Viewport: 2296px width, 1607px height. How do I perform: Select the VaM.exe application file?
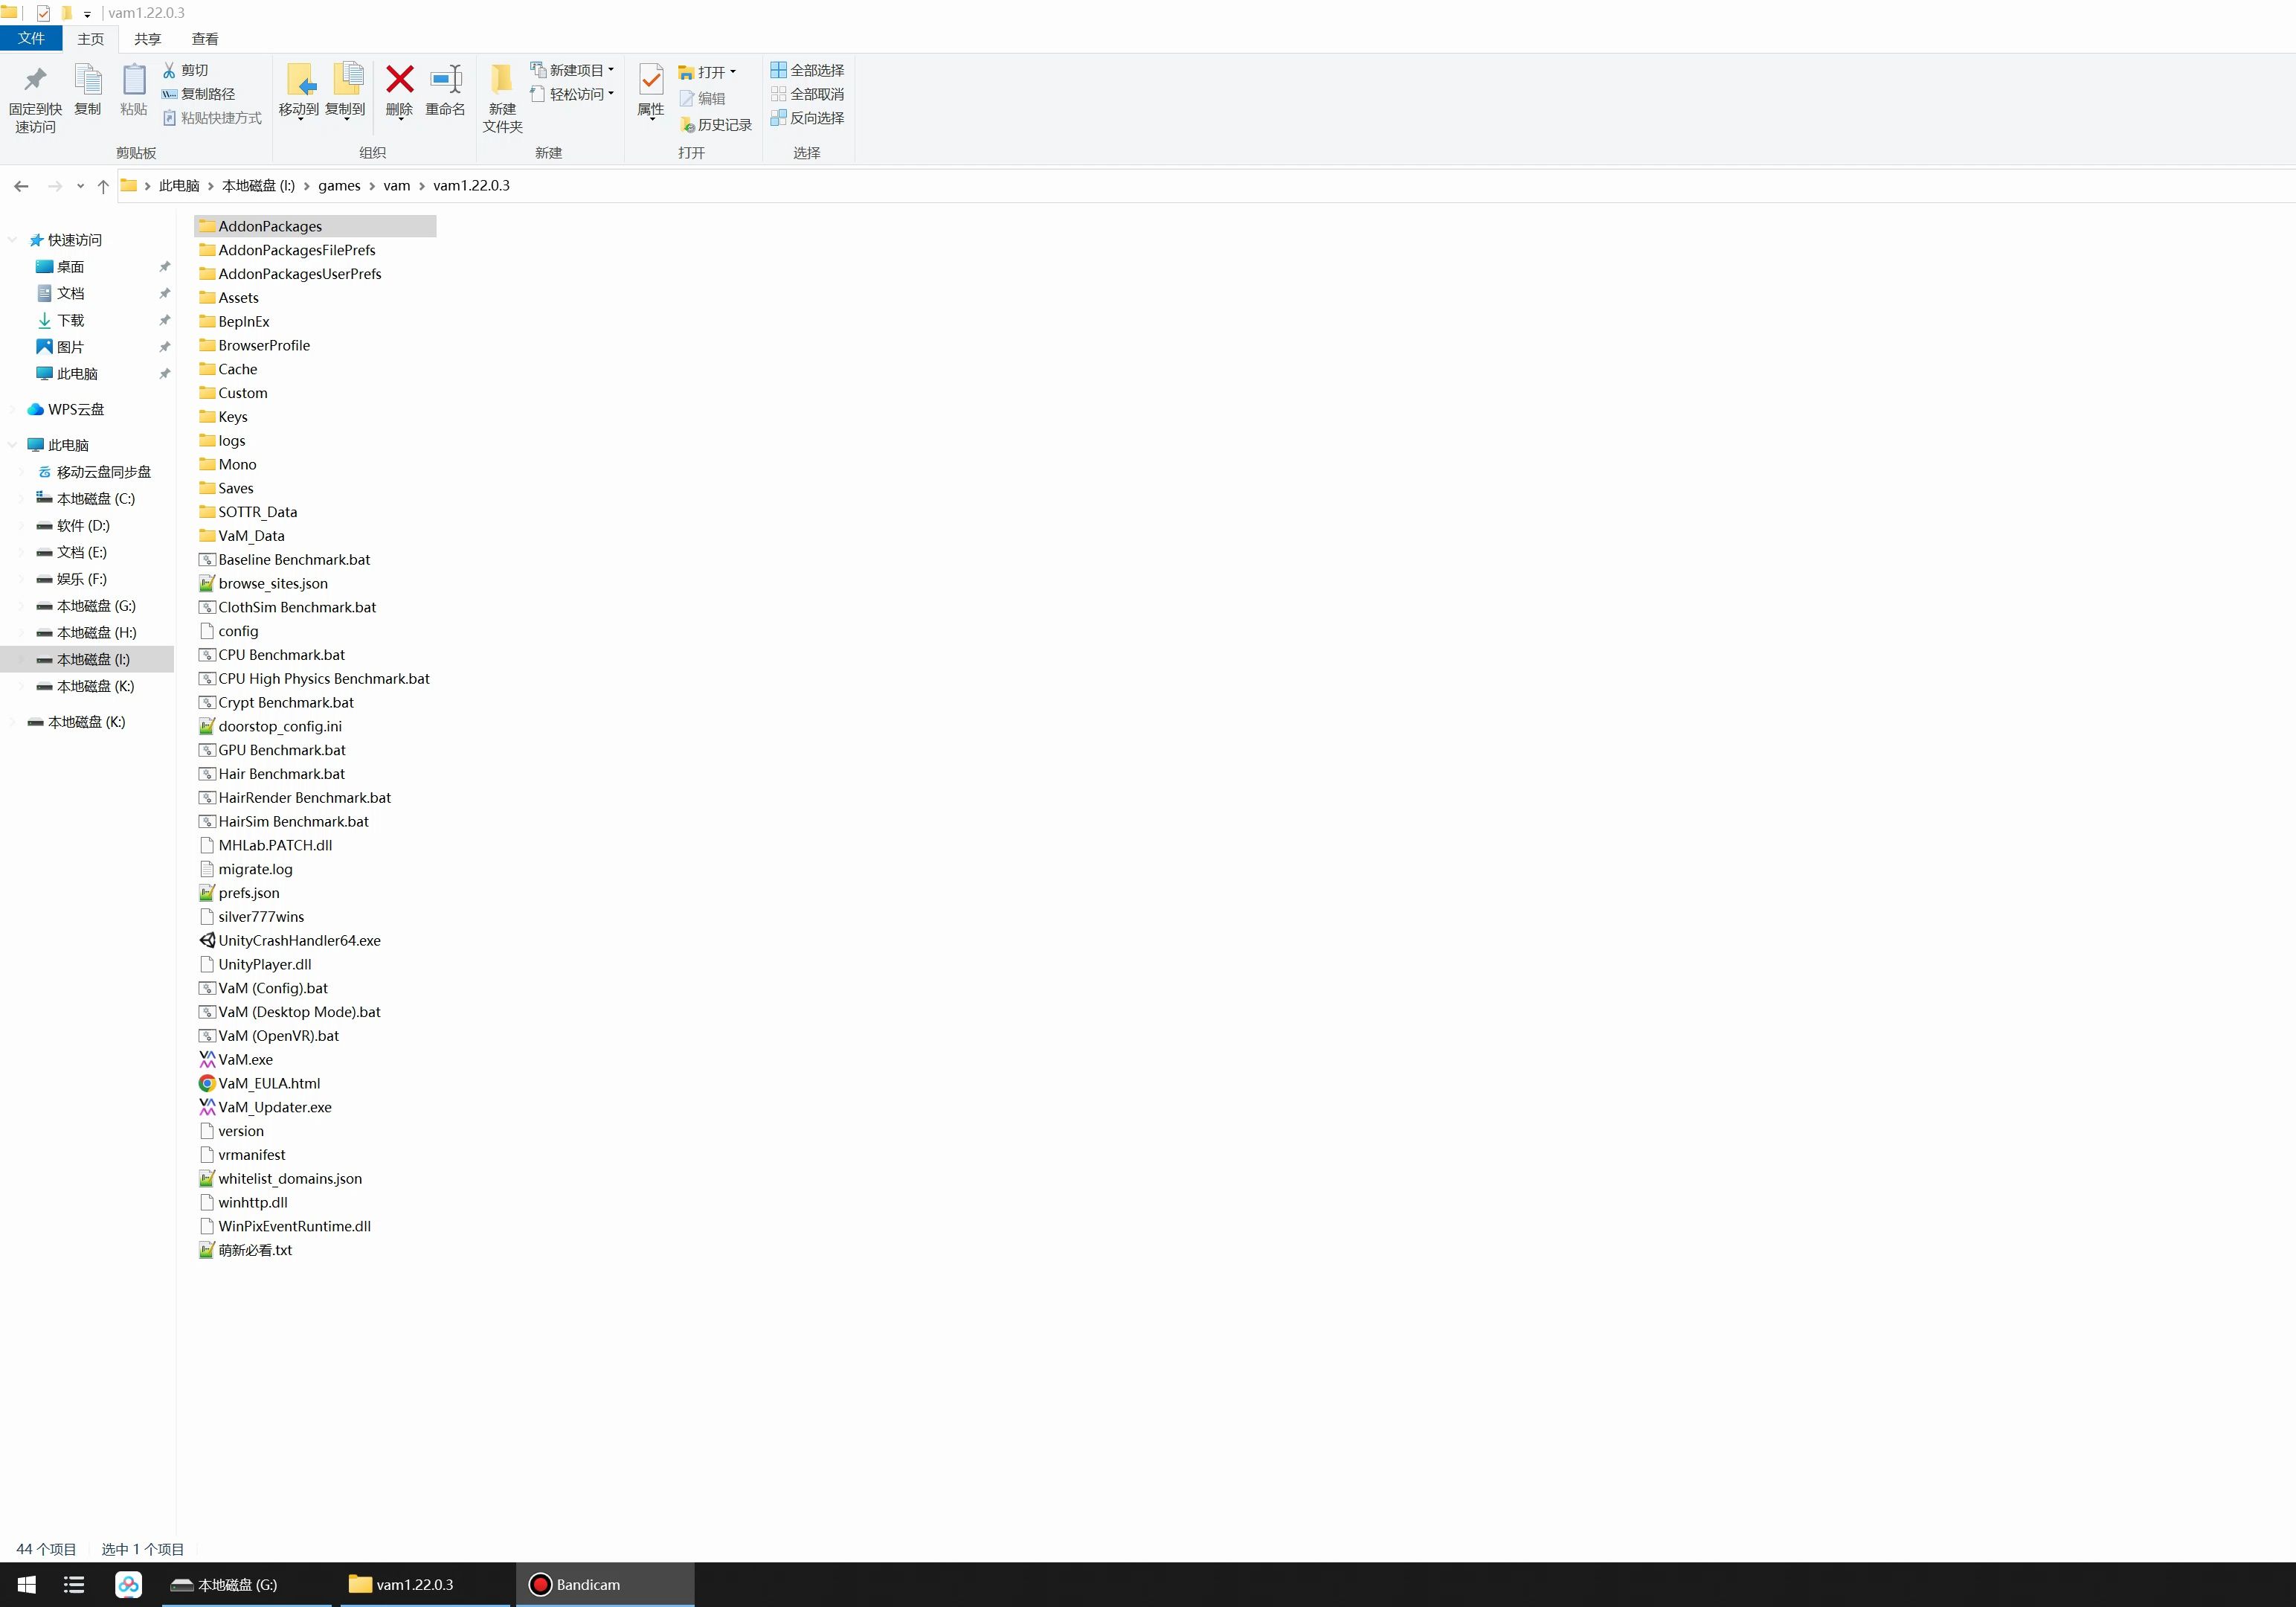[x=245, y=1060]
